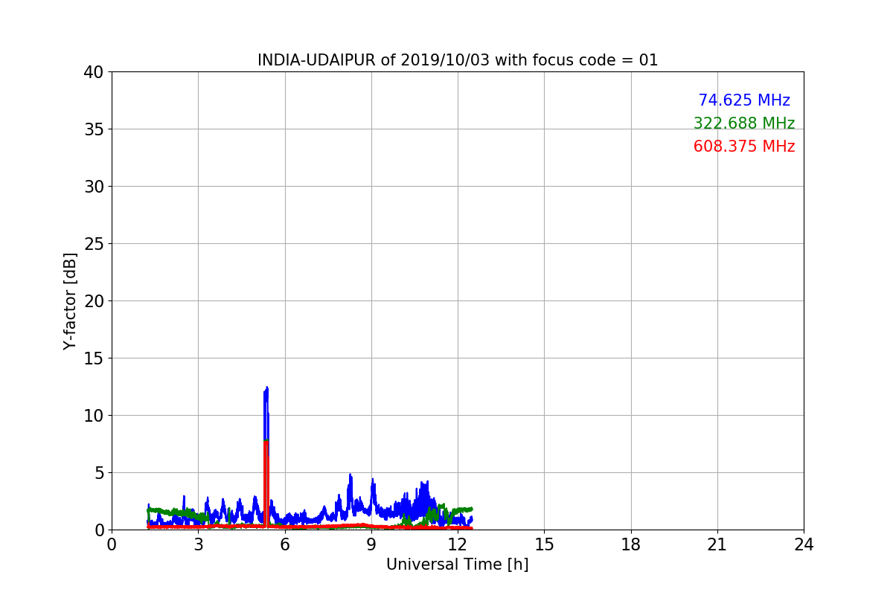Image resolution: width=893 pixels, height=595 pixels.
Task: Click the x-axis tick label 3
Action: (198, 544)
